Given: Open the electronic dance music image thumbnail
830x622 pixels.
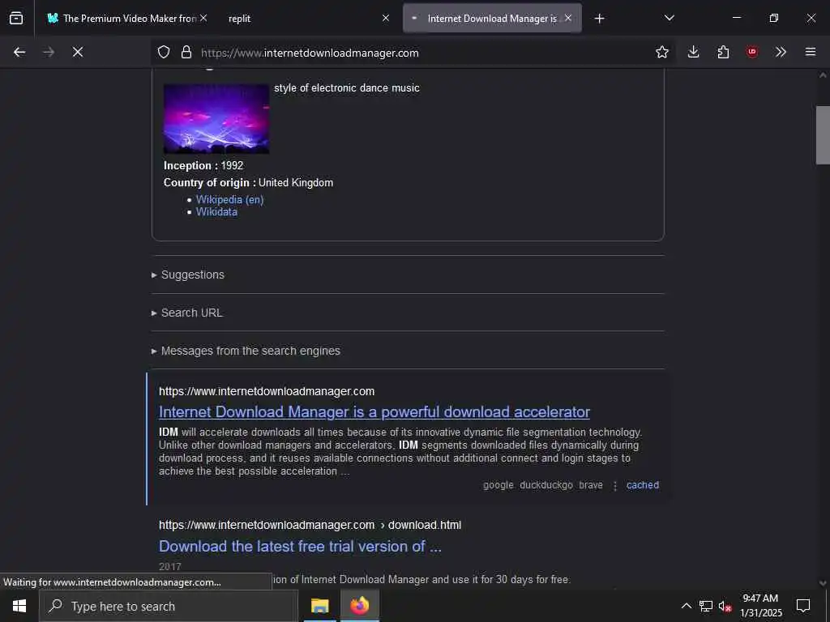Looking at the screenshot, I should coord(216,119).
